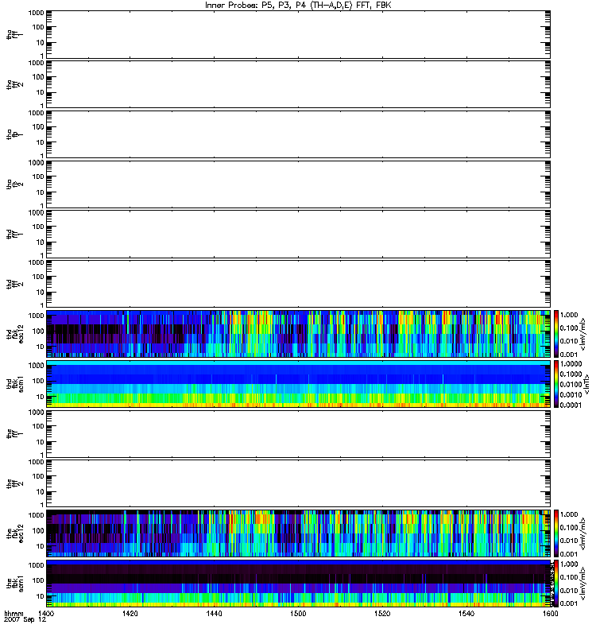Click the '<|mV/m|>' unit label beside the fbk eac12
This screenshot has width=596, height=636.
(x=583, y=533)
